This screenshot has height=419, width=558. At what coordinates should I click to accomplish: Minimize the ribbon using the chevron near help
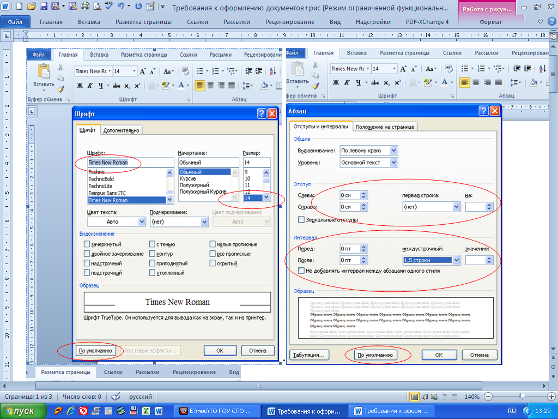pos(540,22)
